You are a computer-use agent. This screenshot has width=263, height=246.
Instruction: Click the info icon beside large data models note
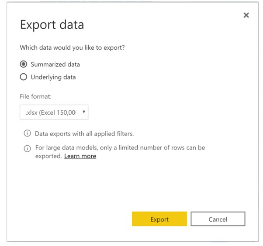pyautogui.click(x=27, y=148)
